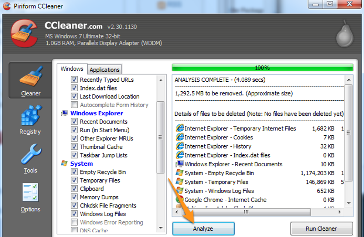Open the Registry section cubes icon
This screenshot has height=237, width=364.
pos(31,115)
